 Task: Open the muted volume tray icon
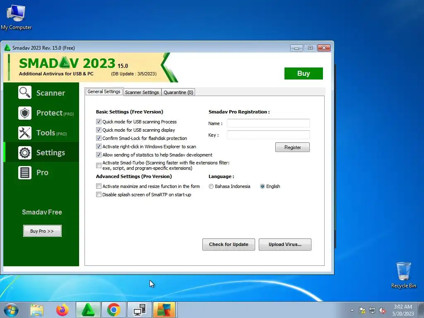(x=382, y=310)
